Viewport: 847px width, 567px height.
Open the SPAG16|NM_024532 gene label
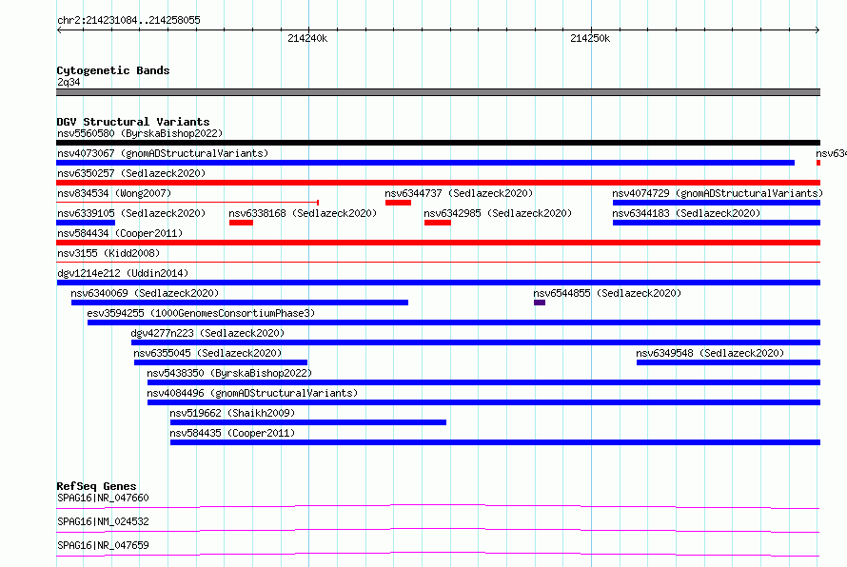(103, 521)
